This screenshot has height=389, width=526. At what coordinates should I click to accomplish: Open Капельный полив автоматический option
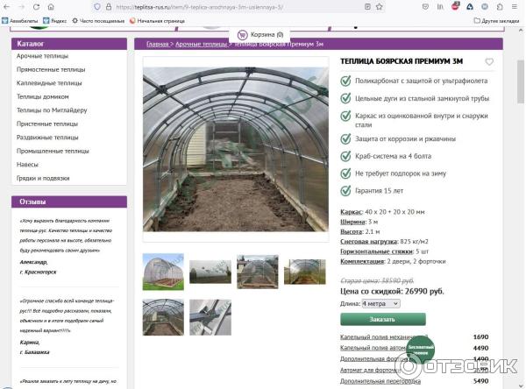pos(374,348)
